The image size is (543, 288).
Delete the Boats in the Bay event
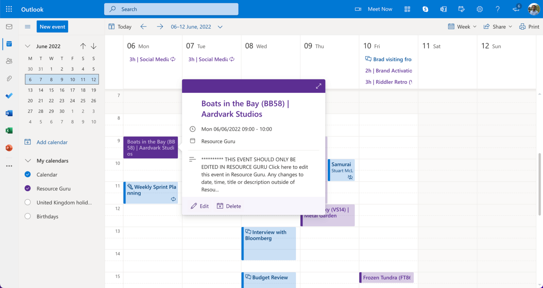click(229, 206)
